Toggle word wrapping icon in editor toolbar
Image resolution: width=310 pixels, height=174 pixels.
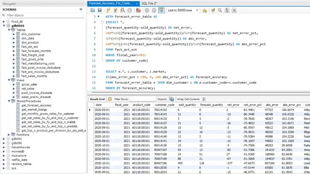[234, 10]
